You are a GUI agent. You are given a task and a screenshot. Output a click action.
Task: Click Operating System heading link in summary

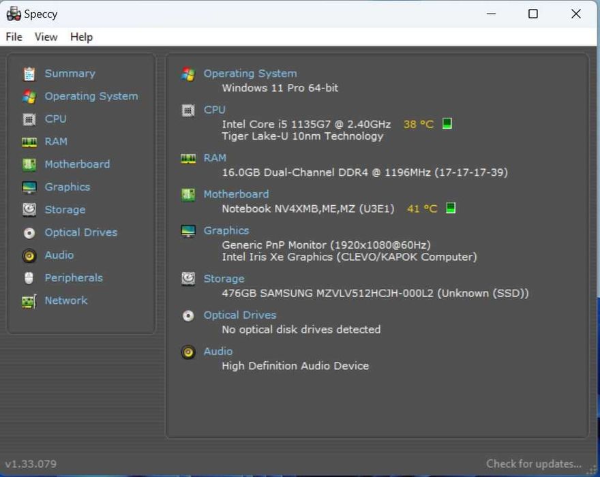[250, 74]
